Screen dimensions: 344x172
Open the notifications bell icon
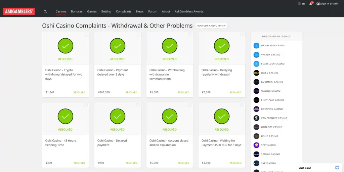[311, 4]
